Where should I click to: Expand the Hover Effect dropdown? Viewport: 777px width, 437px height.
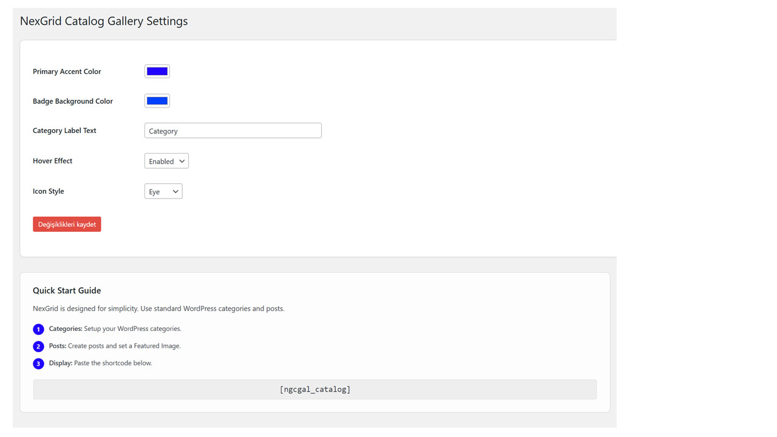point(166,161)
